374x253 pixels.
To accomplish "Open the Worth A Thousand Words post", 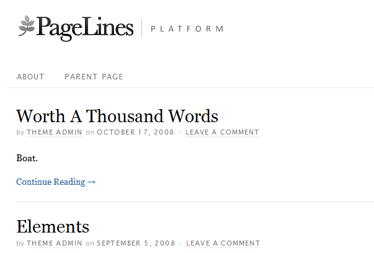I will click(x=117, y=116).
